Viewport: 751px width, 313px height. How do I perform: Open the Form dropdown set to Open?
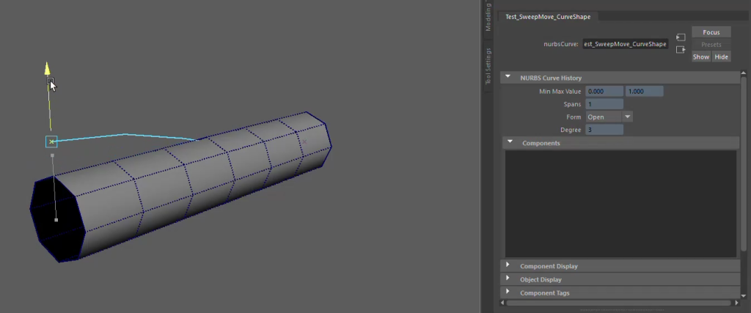tap(627, 117)
